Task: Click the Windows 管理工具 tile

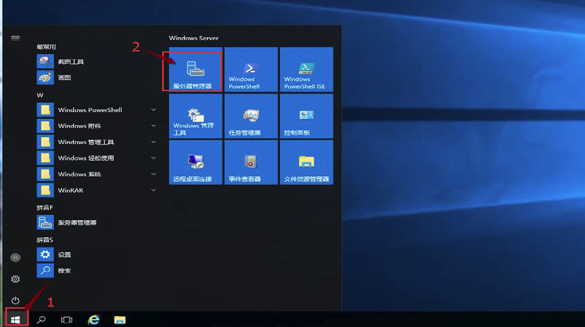Action: click(195, 116)
